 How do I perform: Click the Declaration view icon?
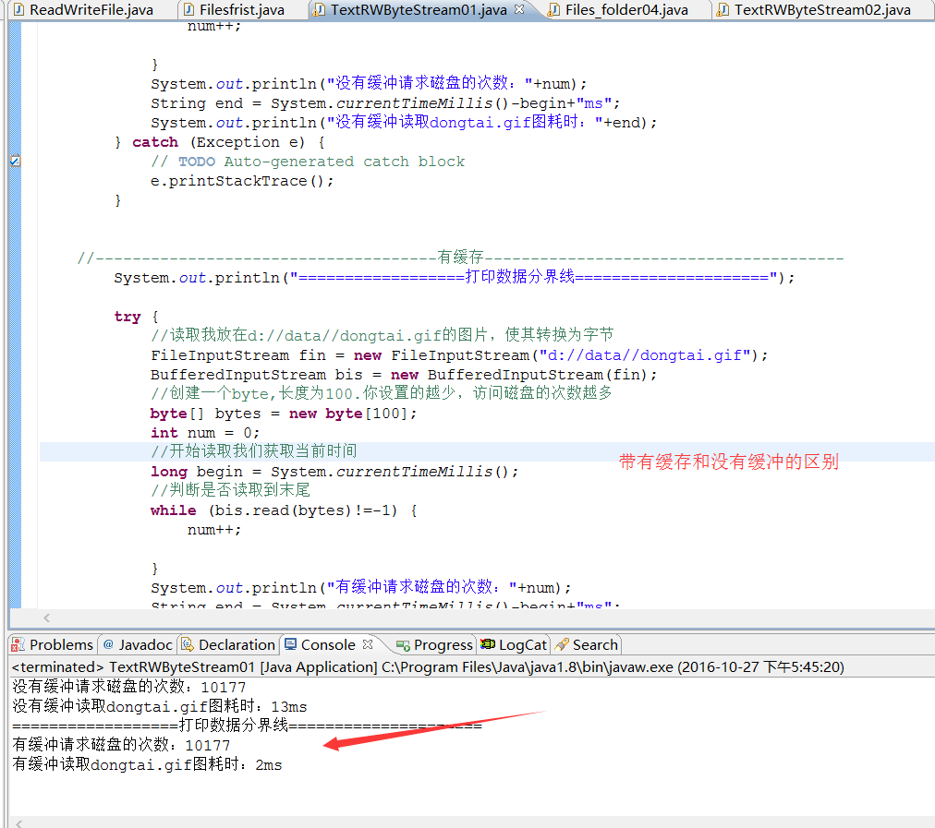[x=188, y=644]
